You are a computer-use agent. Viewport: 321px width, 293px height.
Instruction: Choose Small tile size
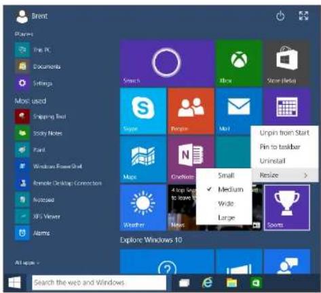(x=224, y=176)
